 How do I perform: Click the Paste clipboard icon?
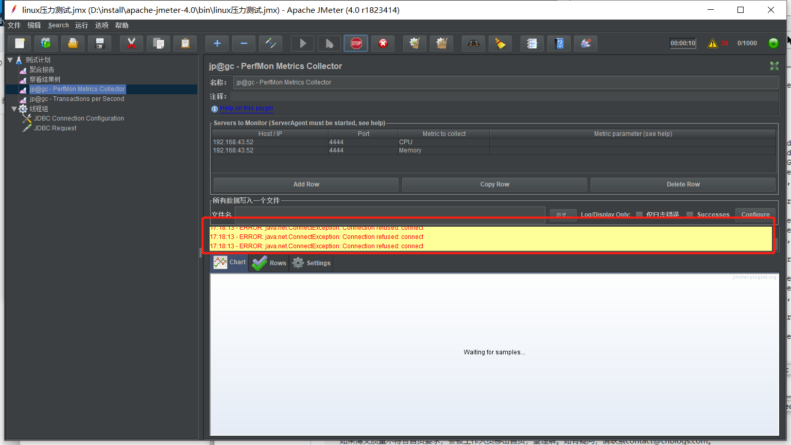pyautogui.click(x=185, y=43)
